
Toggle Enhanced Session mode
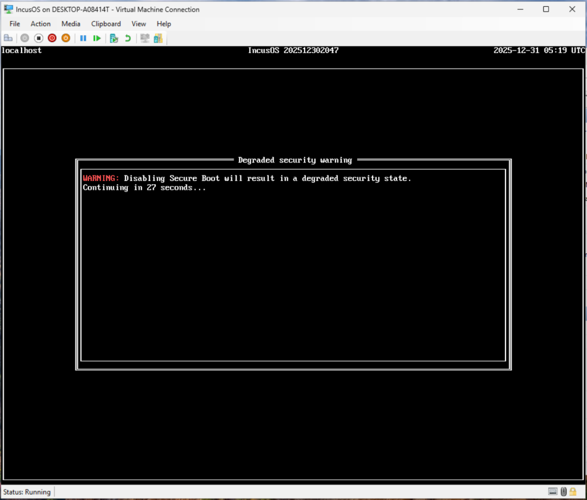143,38
